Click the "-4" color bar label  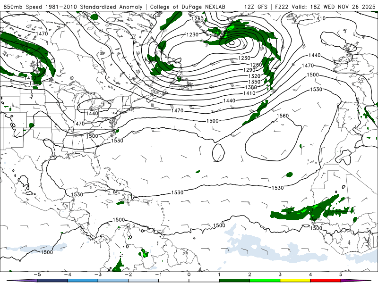pyautogui.click(x=67, y=275)
